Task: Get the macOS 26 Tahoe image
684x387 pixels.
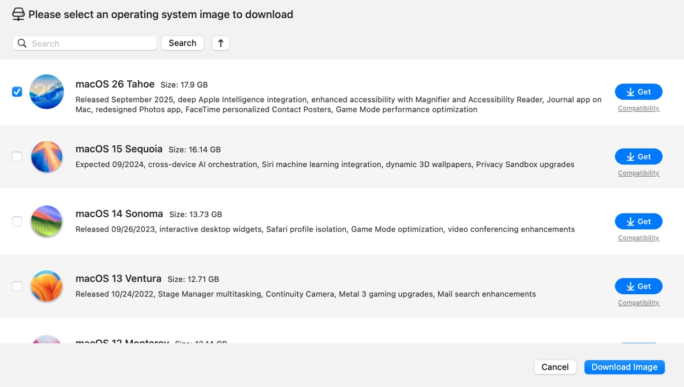Action: pos(638,92)
